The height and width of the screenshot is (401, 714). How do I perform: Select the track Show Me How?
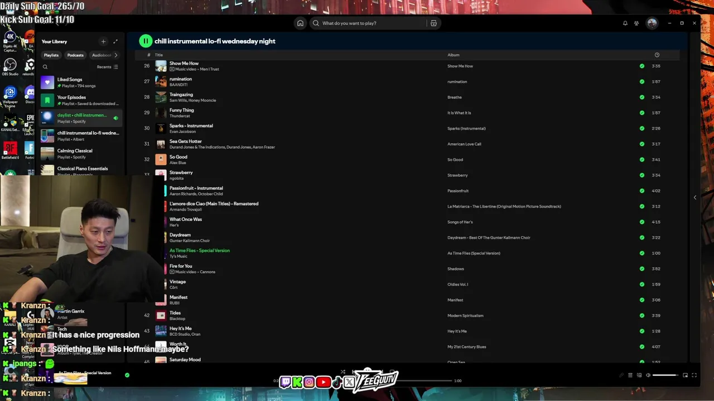pos(184,63)
